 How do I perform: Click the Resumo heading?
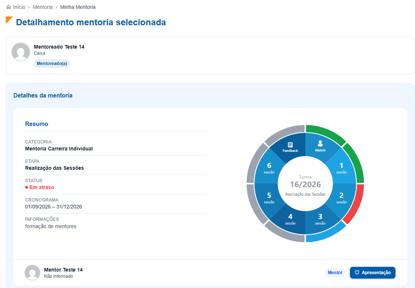coord(37,124)
